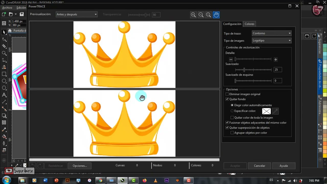Image resolution: width=327 pixels, height=184 pixels.
Task: Select the Transparency checkerboard tool
Action: point(4,123)
